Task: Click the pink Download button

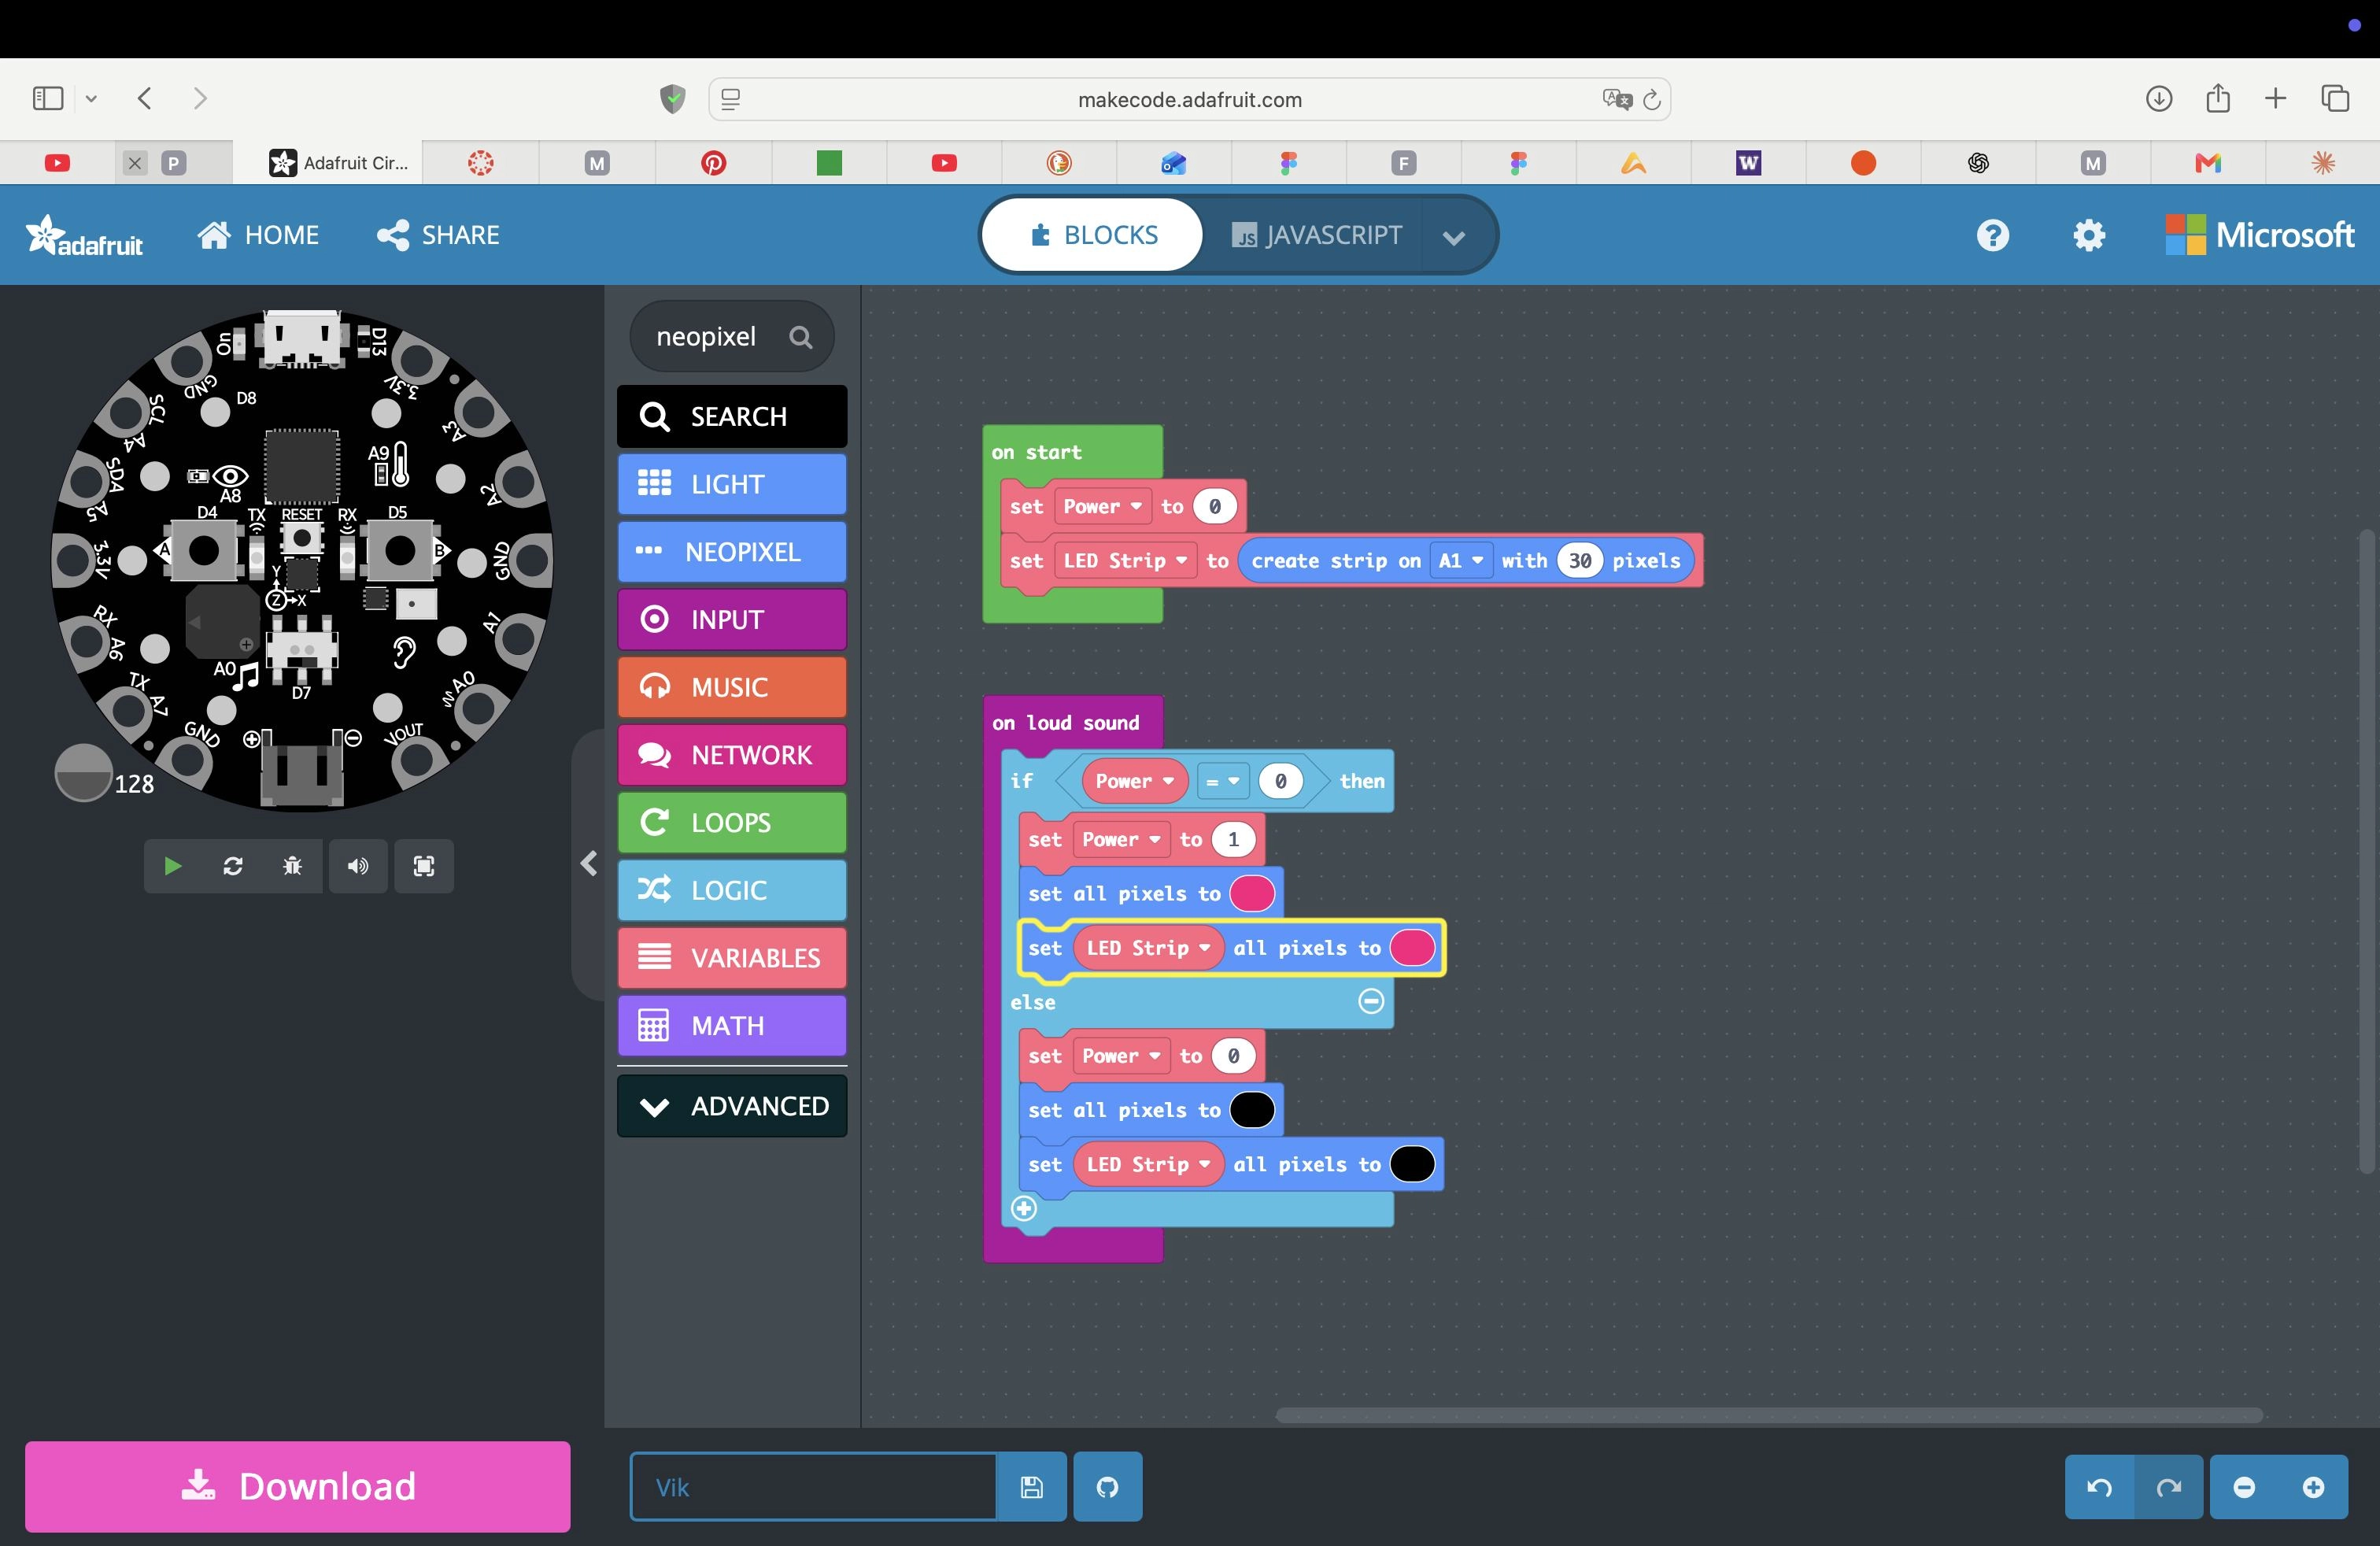Action: (298, 1486)
